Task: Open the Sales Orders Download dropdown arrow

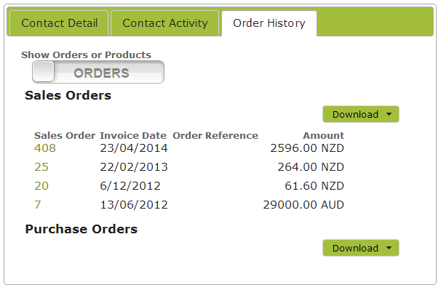Action: coord(389,114)
